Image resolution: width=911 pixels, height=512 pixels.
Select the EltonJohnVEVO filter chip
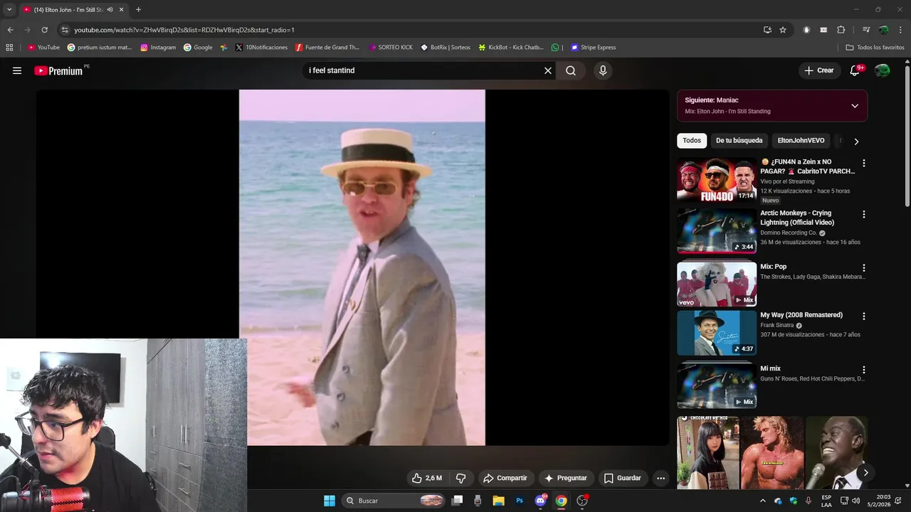coord(801,141)
